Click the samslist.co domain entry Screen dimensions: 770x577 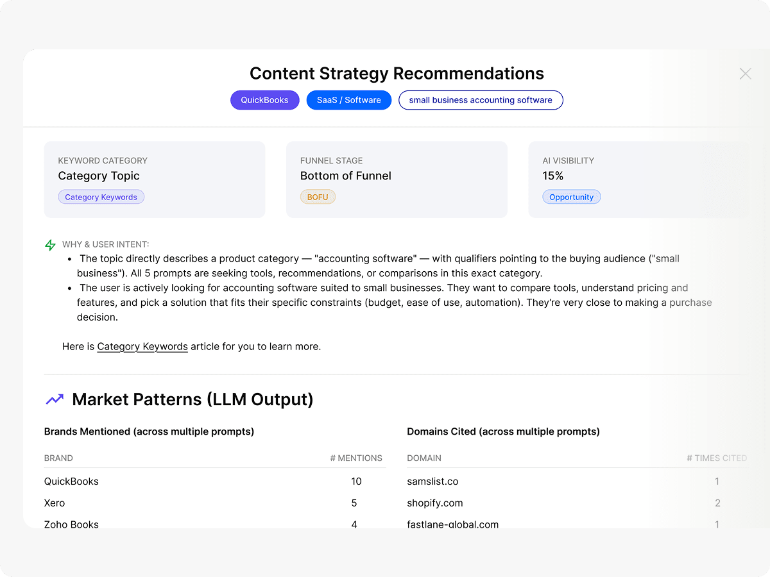pos(432,481)
